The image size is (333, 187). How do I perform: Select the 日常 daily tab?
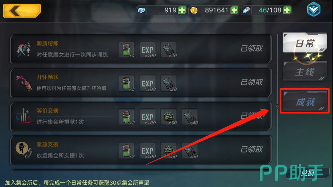pyautogui.click(x=305, y=43)
